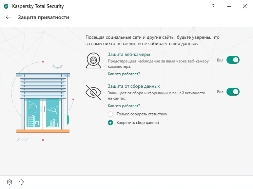
Task: Click the help question mark icon
Action: tap(213, 6)
